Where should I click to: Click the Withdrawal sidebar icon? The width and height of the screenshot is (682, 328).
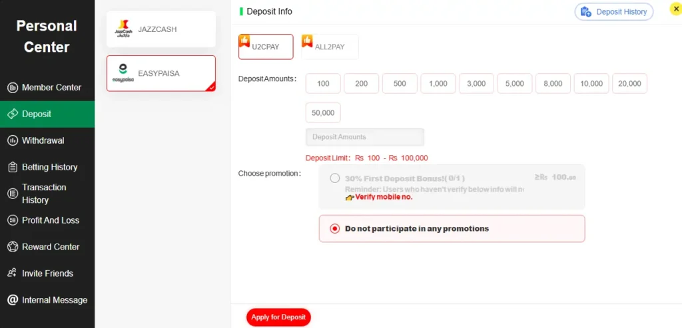(x=13, y=141)
